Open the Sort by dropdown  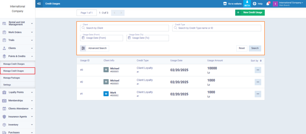tap(256, 61)
